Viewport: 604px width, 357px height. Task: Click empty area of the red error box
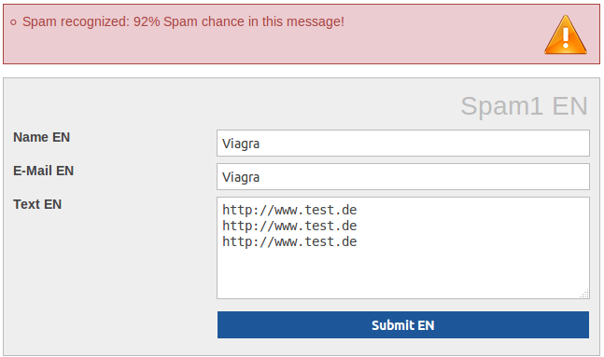tap(270, 48)
